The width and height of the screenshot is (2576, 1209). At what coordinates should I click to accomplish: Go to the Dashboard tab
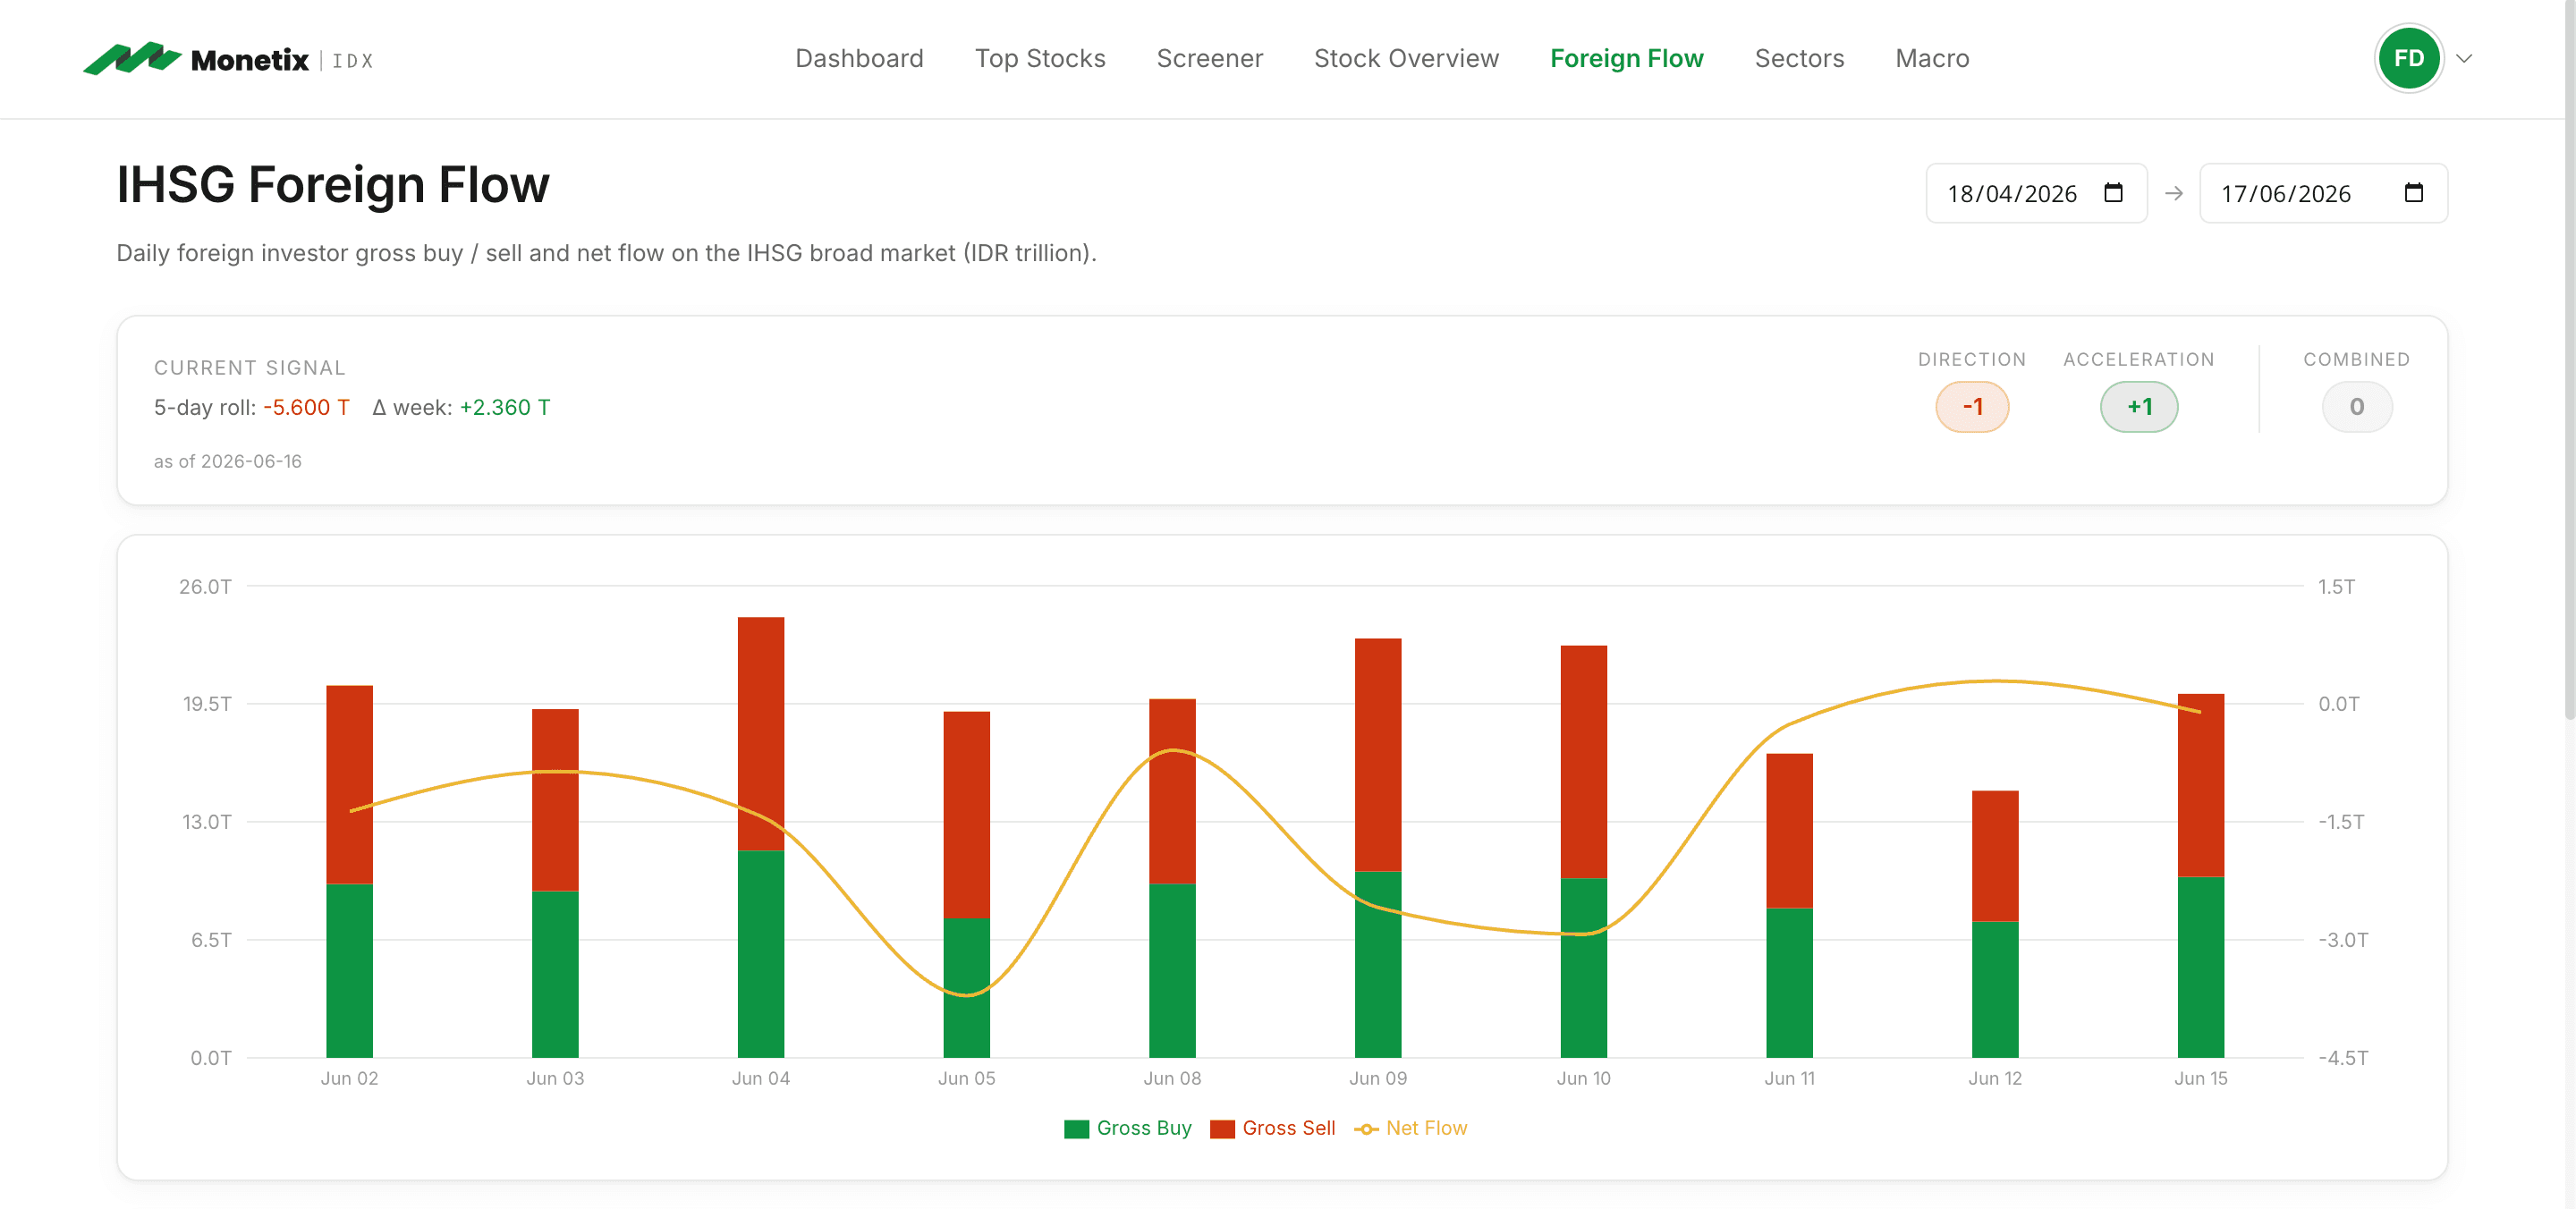pyautogui.click(x=859, y=58)
